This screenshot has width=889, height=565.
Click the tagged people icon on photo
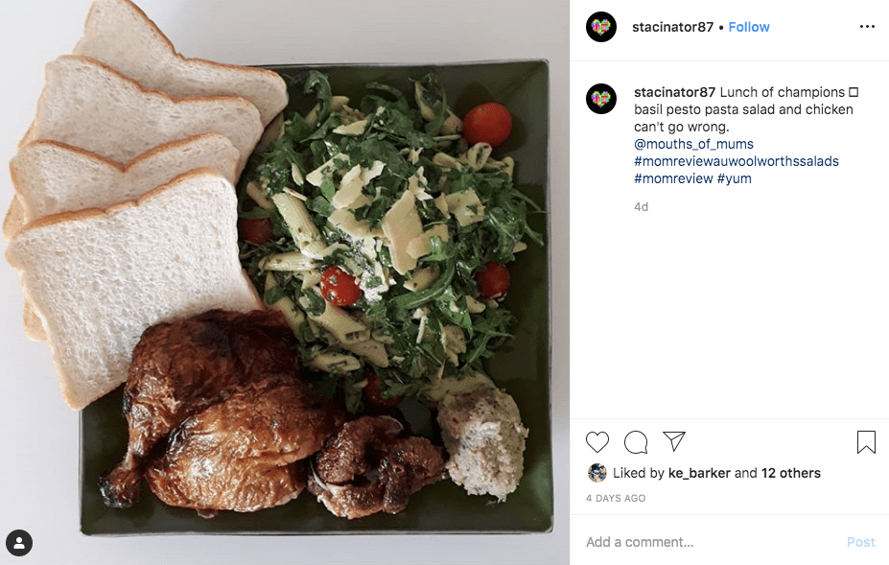pos(19,543)
